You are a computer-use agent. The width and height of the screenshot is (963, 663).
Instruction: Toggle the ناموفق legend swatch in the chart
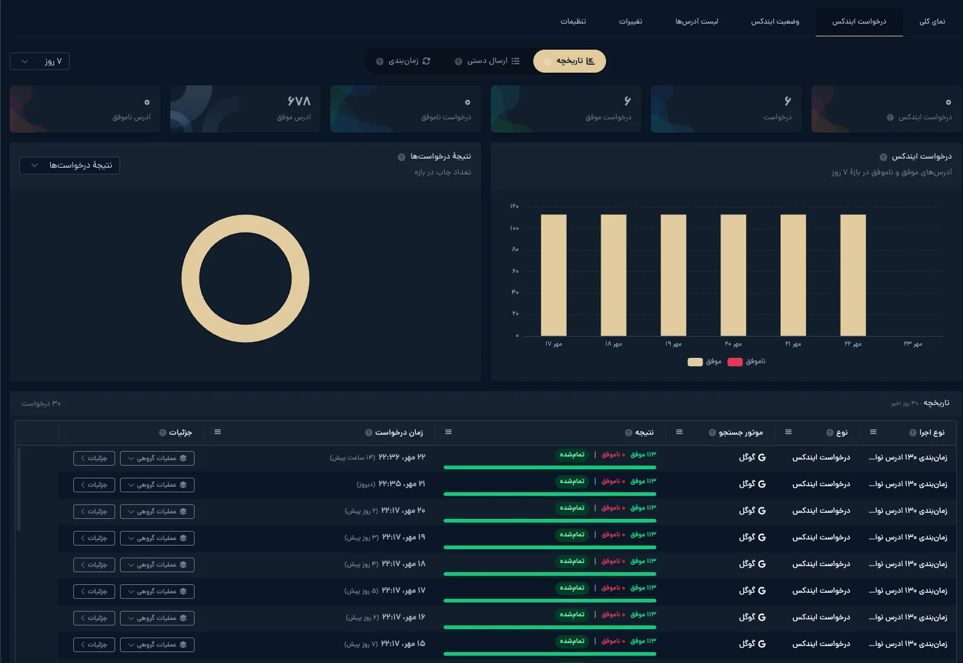click(x=735, y=362)
